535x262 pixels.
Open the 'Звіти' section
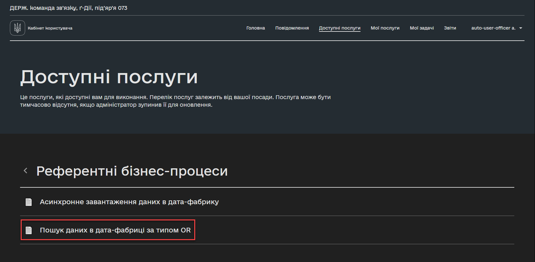pyautogui.click(x=450, y=28)
